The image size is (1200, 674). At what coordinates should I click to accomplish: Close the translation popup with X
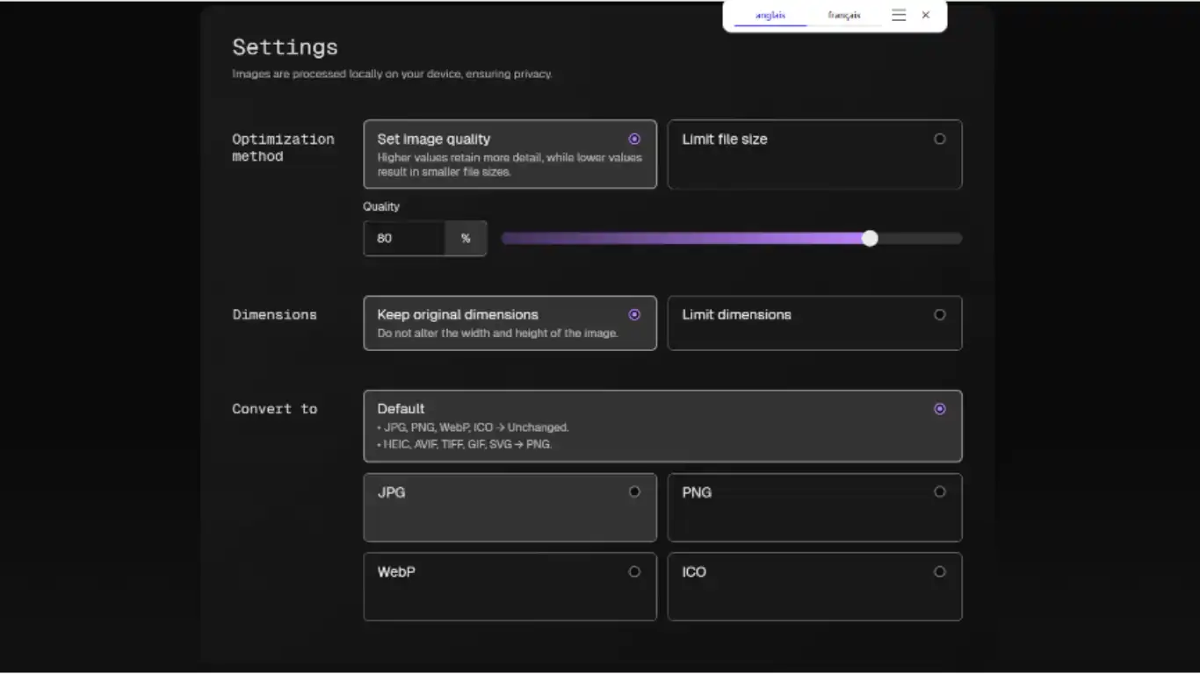click(x=925, y=15)
